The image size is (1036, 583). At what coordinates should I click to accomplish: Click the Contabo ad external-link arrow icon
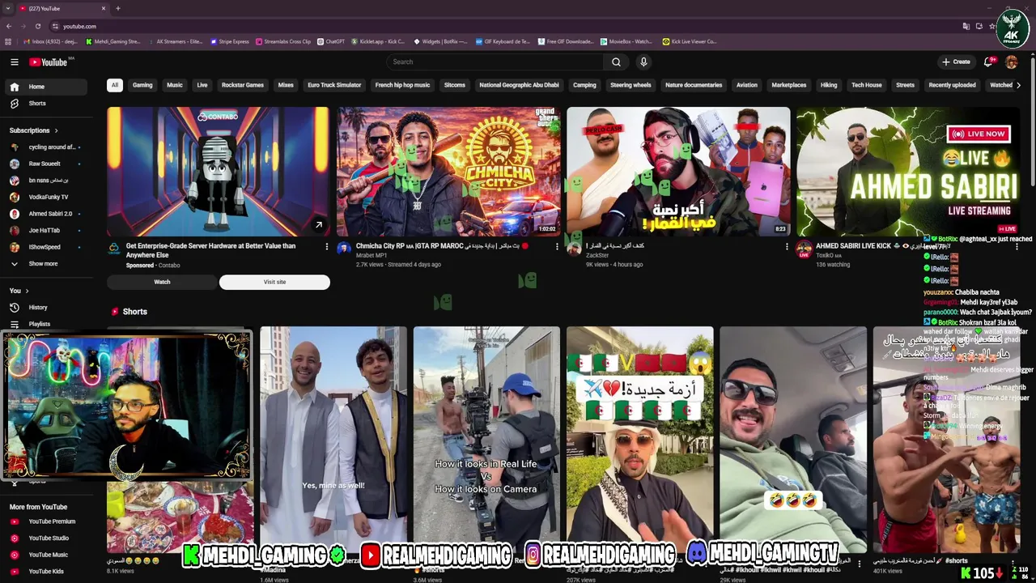click(x=319, y=225)
